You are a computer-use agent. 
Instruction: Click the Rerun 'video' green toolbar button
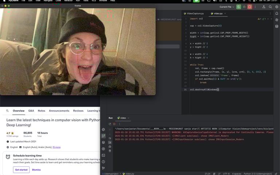(x=238, y=7)
